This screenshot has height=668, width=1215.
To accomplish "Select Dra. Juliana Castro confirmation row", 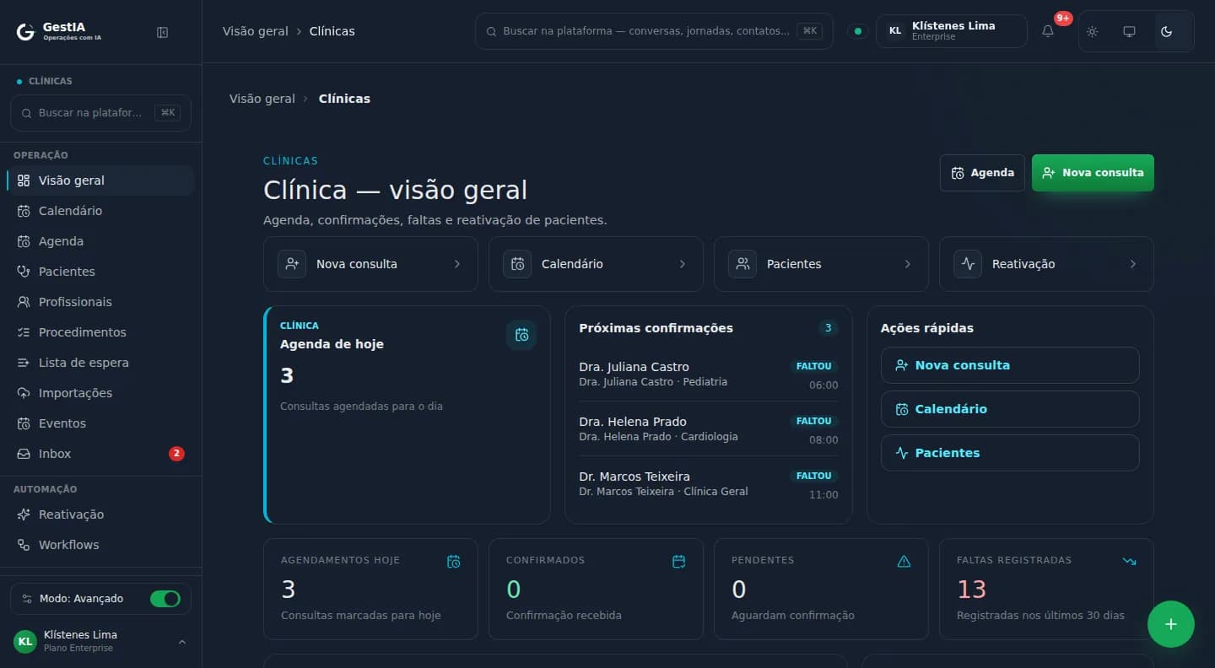I will pos(709,374).
